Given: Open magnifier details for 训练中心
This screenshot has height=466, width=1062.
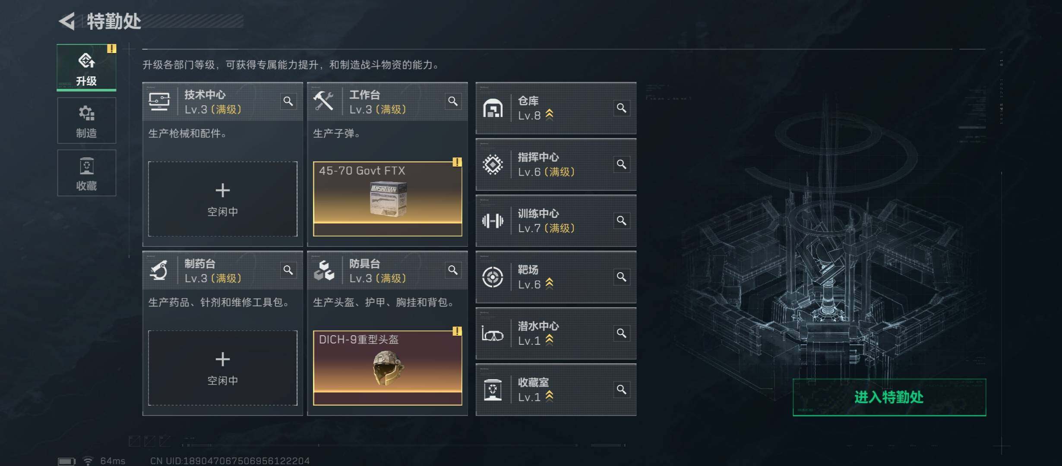Looking at the screenshot, I should 621,220.
